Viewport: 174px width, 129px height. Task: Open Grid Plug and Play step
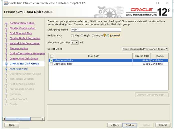pyautogui.click(x=21, y=33)
